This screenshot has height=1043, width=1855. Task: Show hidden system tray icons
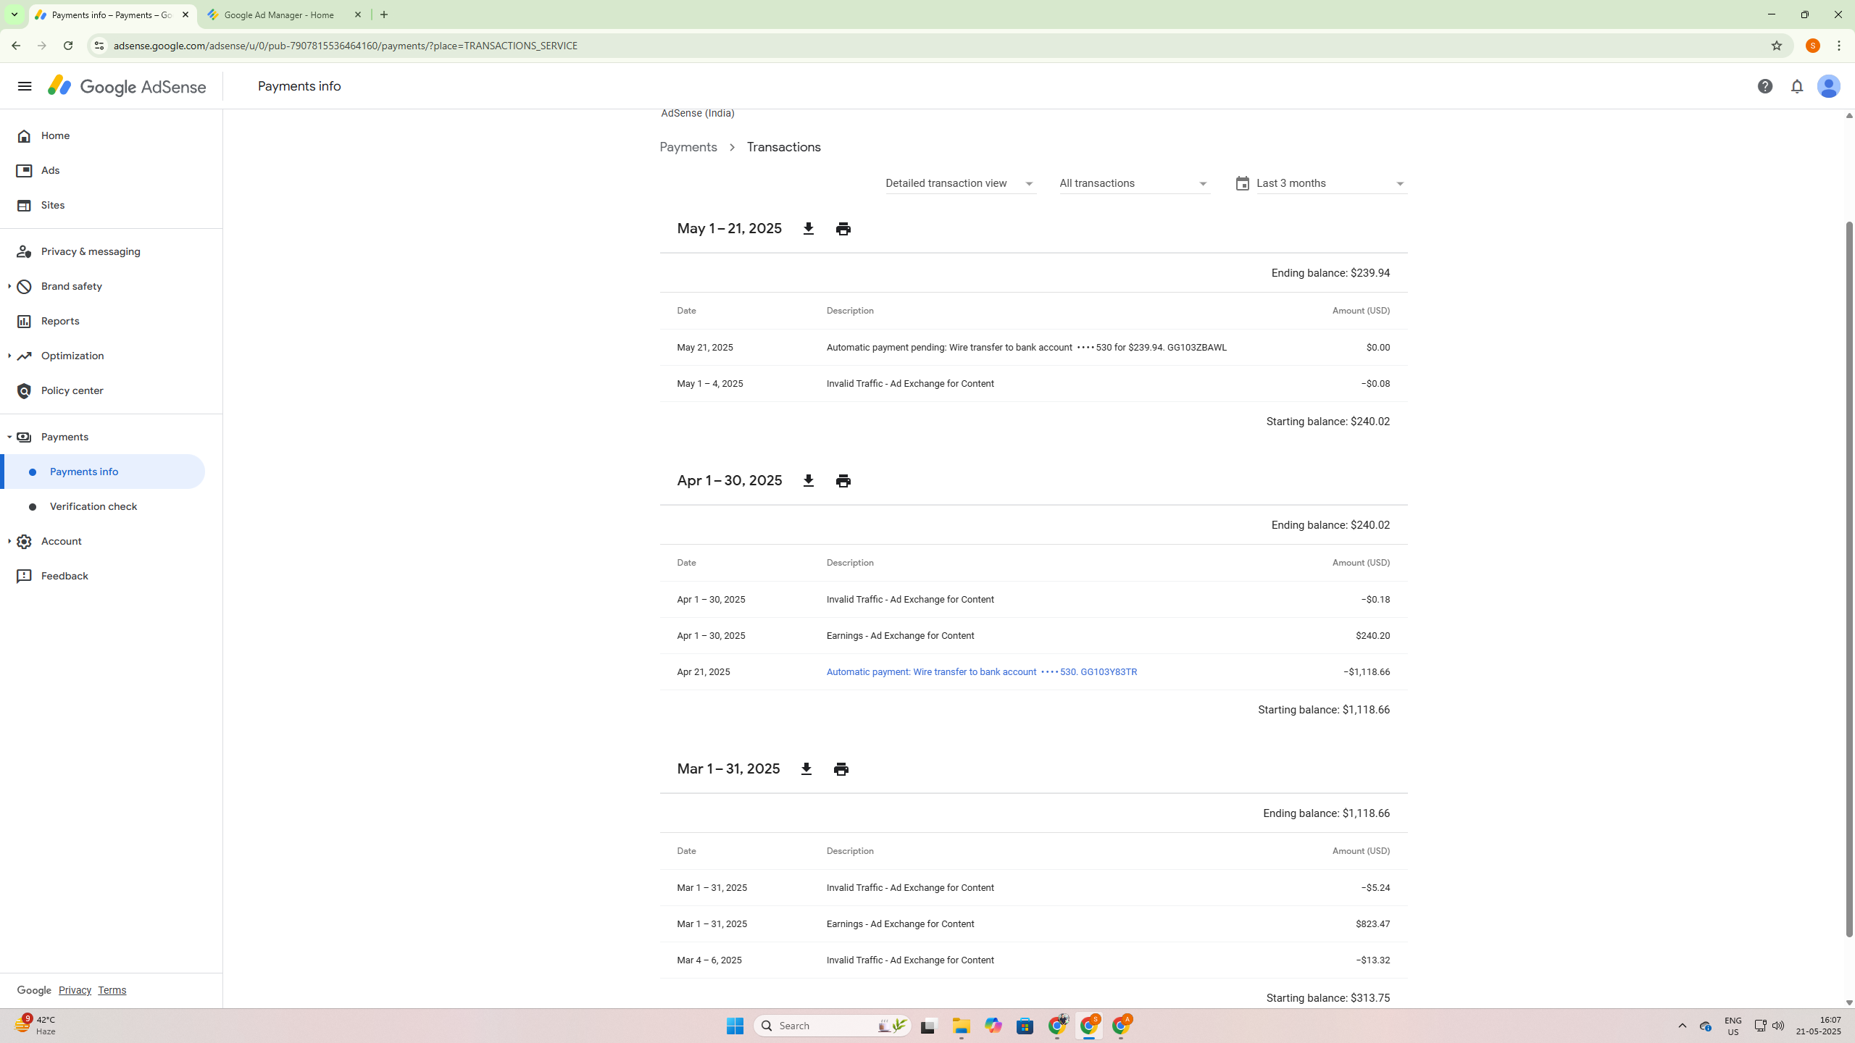click(1683, 1026)
